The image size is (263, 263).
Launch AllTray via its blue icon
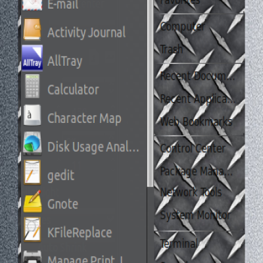[x=32, y=58]
